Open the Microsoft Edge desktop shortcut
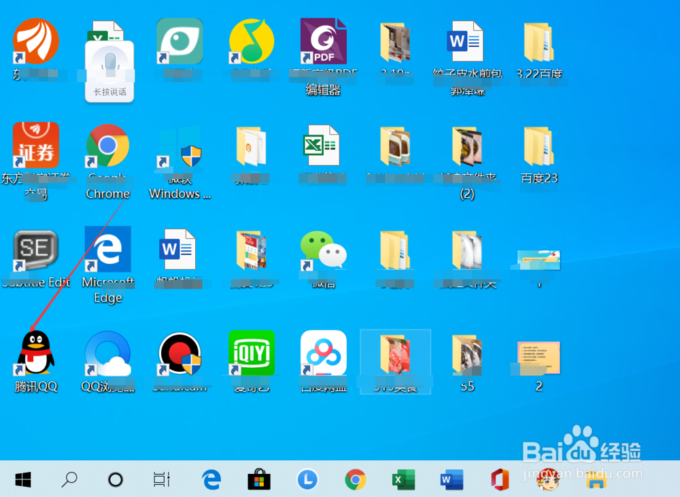The image size is (680, 497). click(107, 249)
